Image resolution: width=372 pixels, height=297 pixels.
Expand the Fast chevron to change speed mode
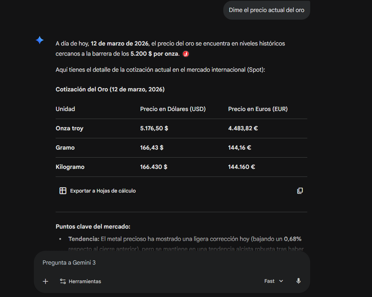pyautogui.click(x=282, y=281)
